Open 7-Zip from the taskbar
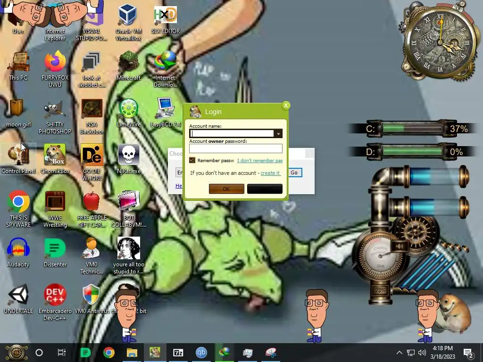The image size is (483, 362). click(x=178, y=353)
